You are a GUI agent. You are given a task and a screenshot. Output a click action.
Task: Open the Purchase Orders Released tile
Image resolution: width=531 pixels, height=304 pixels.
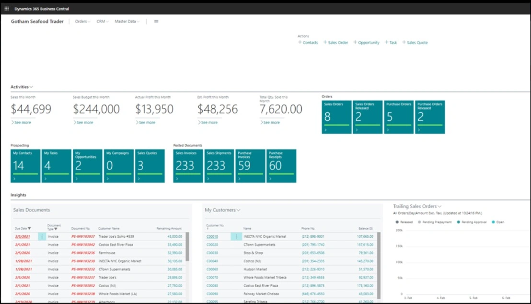(430, 117)
